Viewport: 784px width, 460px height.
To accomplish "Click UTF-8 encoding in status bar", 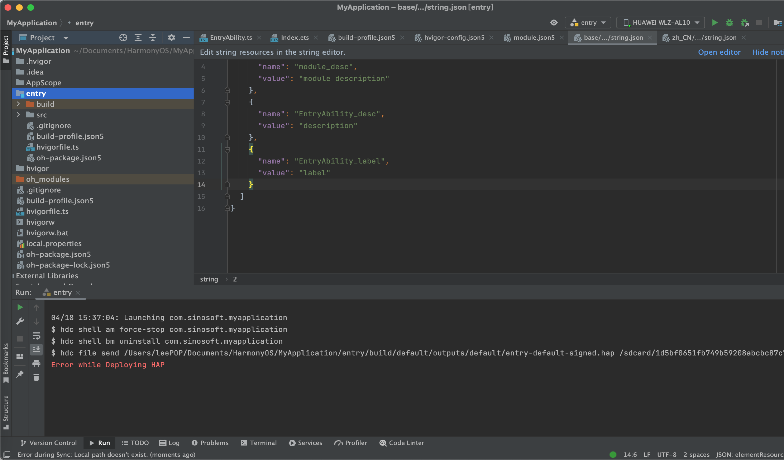I will (666, 454).
